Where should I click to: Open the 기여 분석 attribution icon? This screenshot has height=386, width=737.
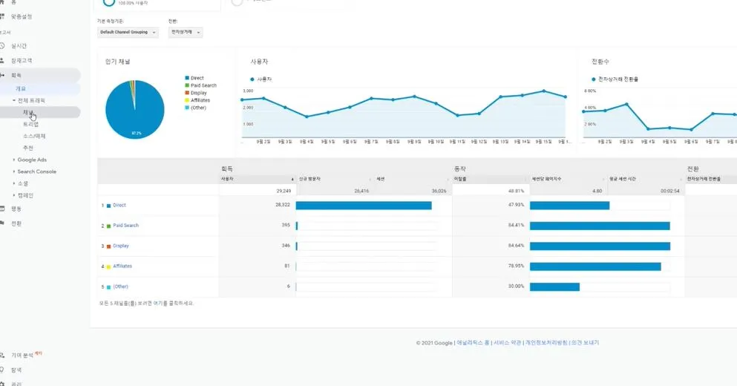pos(2,355)
